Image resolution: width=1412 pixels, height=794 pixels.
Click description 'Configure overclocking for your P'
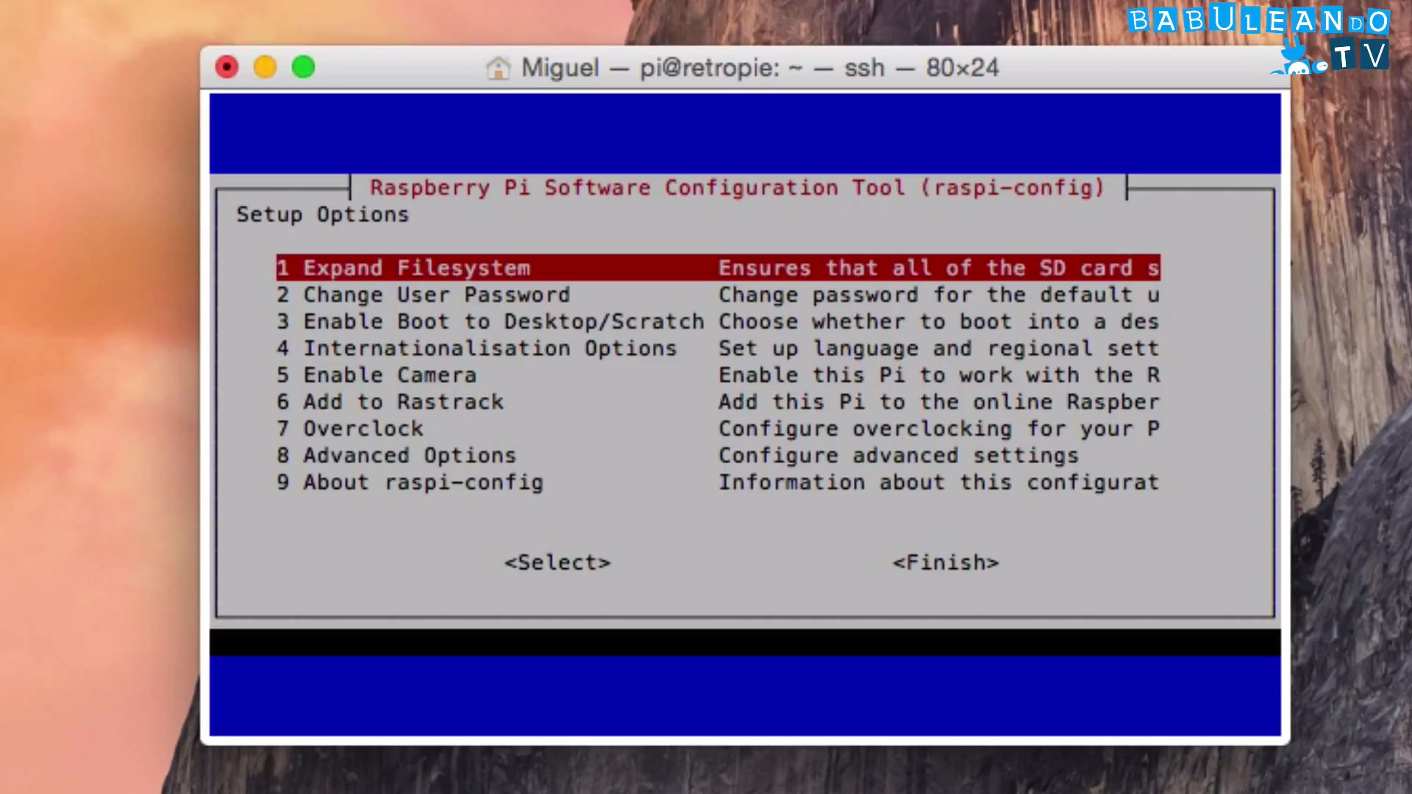coord(939,429)
